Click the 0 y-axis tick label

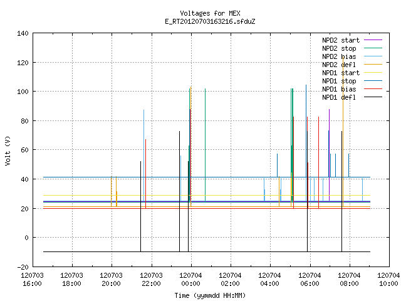point(26,238)
